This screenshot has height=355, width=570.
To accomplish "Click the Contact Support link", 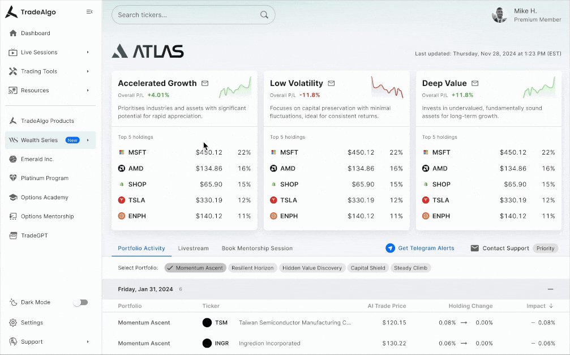I will click(505, 248).
